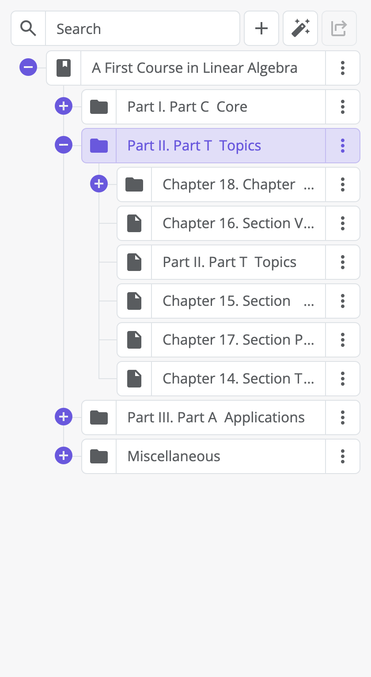Expand the Miscellaneous folder
Screen dimensions: 371x677
coord(64,456)
